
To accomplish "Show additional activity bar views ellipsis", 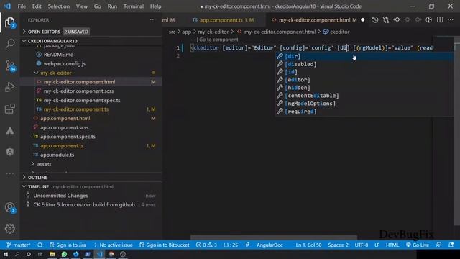I will (x=10, y=173).
